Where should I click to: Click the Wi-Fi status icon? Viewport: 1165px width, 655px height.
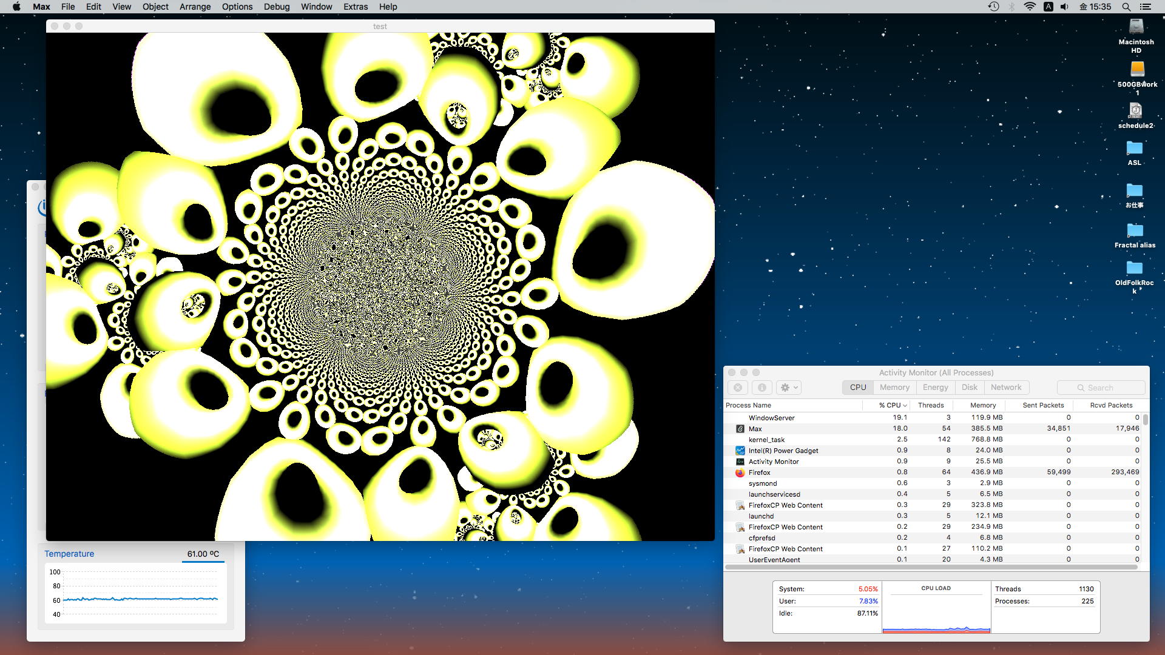point(1030,7)
